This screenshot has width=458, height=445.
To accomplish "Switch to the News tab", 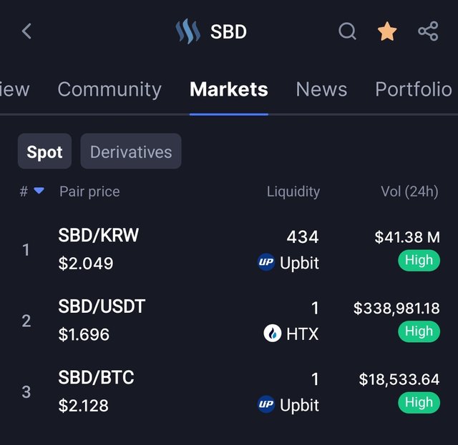I will pyautogui.click(x=321, y=89).
